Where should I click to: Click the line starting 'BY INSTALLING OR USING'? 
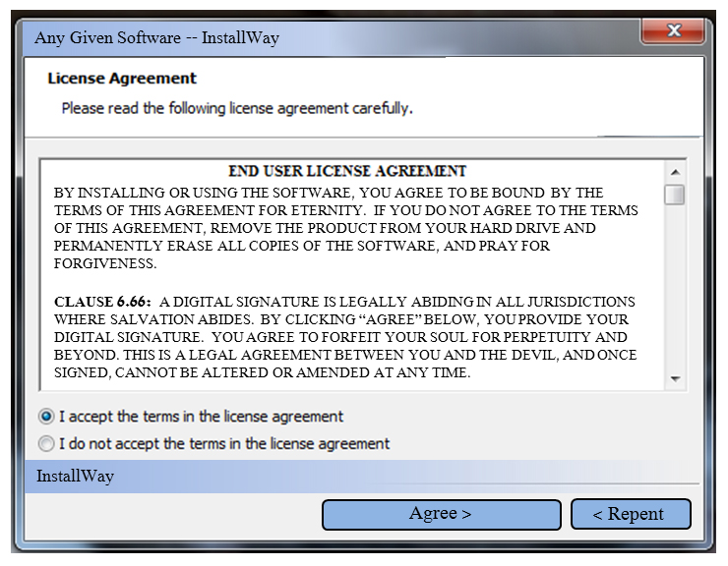[x=329, y=193]
